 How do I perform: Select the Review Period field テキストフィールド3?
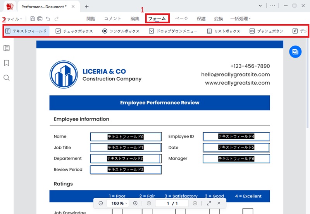[x=126, y=170]
